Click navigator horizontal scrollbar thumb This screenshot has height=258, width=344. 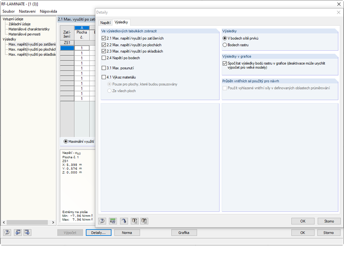pos(27,222)
